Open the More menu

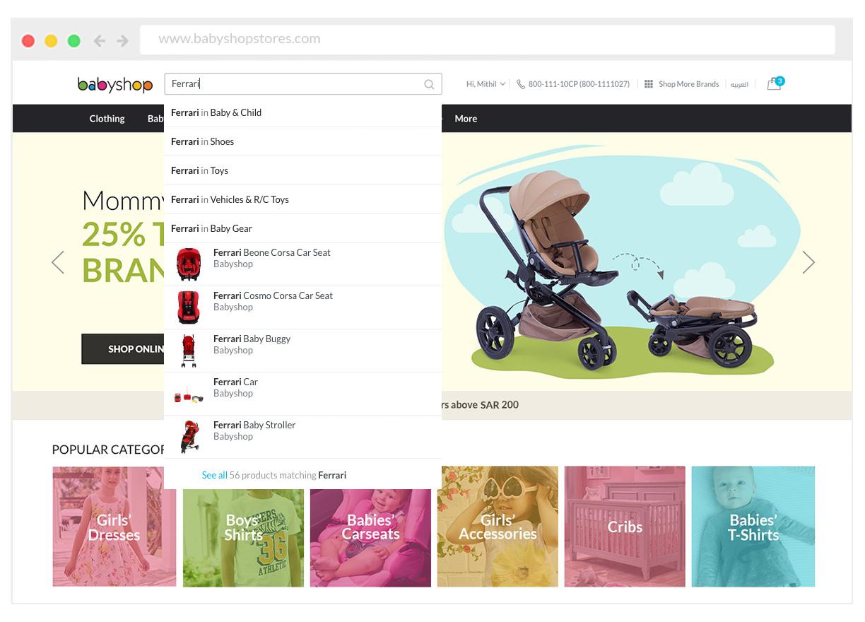[466, 119]
